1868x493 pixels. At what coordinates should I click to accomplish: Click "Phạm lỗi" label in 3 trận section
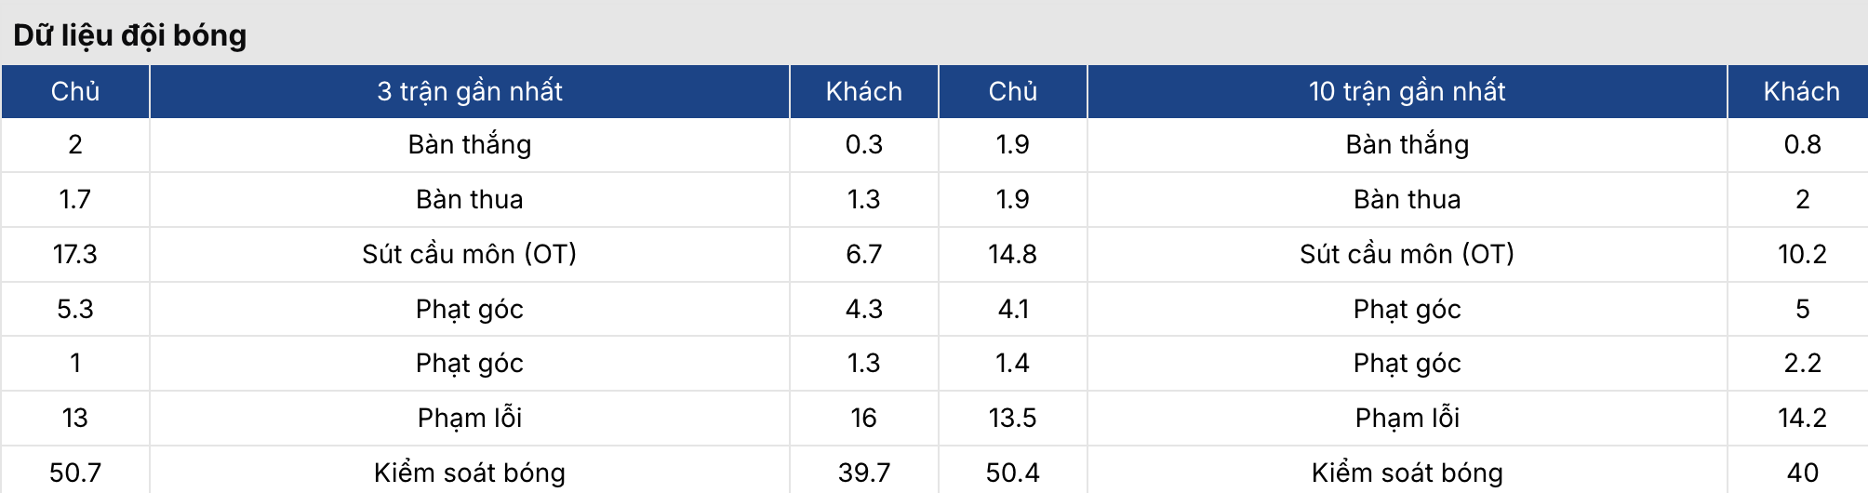coord(469,418)
